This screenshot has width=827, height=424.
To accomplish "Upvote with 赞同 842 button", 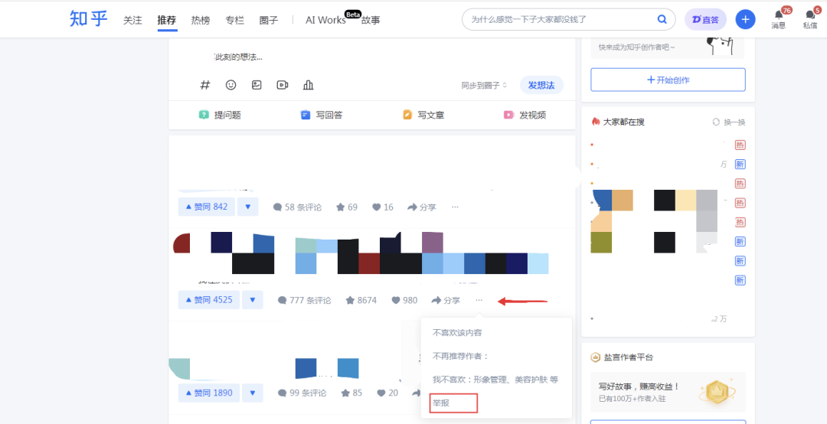I will (x=206, y=207).
